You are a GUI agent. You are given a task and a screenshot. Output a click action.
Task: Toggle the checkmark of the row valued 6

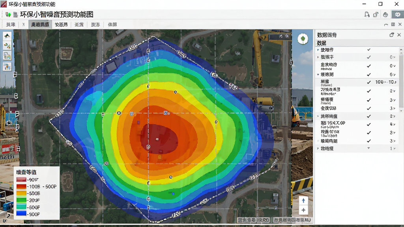(x=369, y=74)
